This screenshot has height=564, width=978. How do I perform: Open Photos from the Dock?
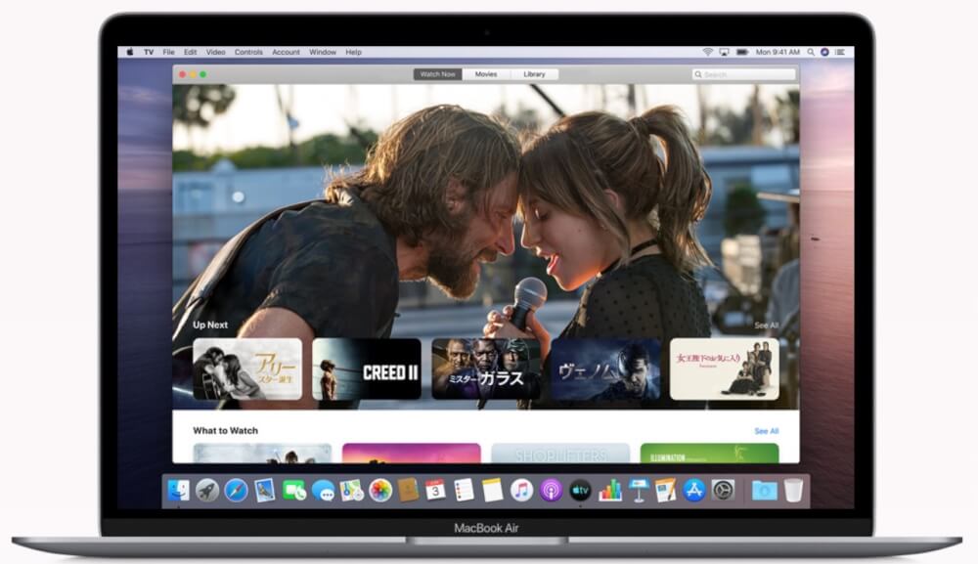click(379, 491)
